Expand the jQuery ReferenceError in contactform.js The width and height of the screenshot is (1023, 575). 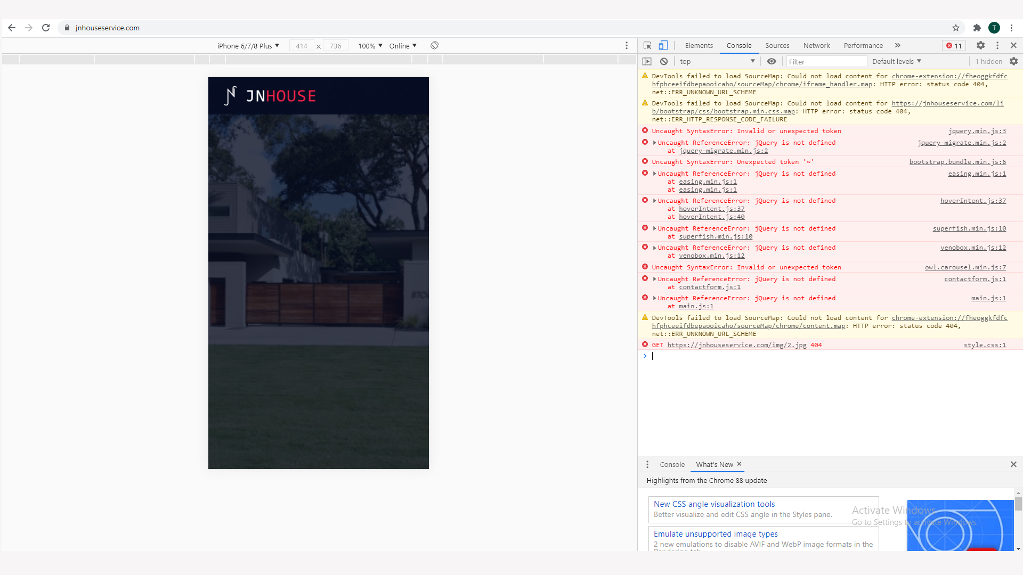point(654,279)
